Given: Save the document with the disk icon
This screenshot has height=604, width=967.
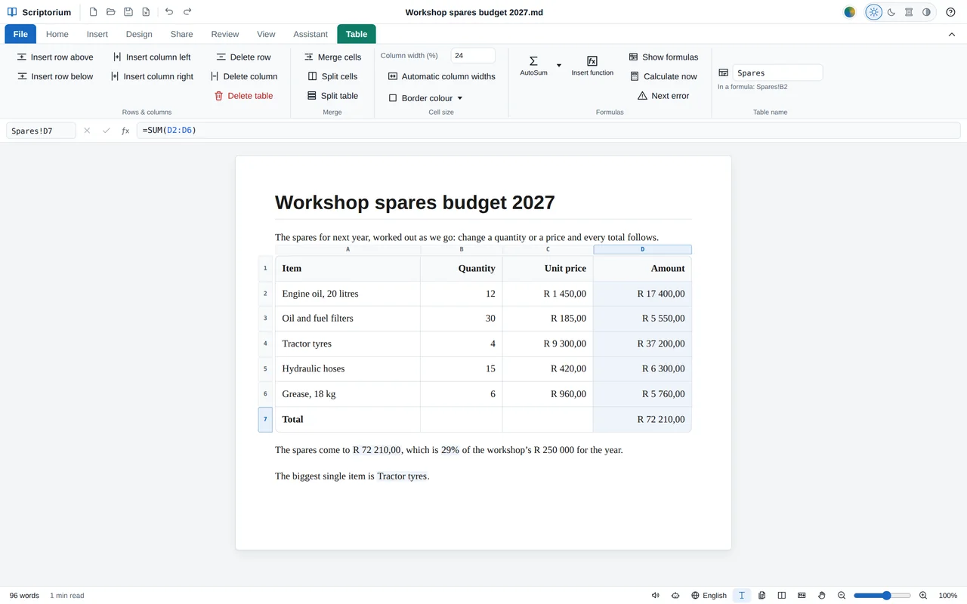Looking at the screenshot, I should (x=128, y=12).
